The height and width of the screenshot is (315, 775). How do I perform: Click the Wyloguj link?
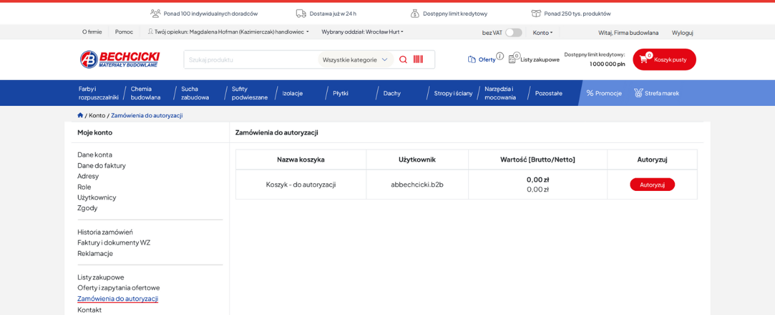[682, 32]
